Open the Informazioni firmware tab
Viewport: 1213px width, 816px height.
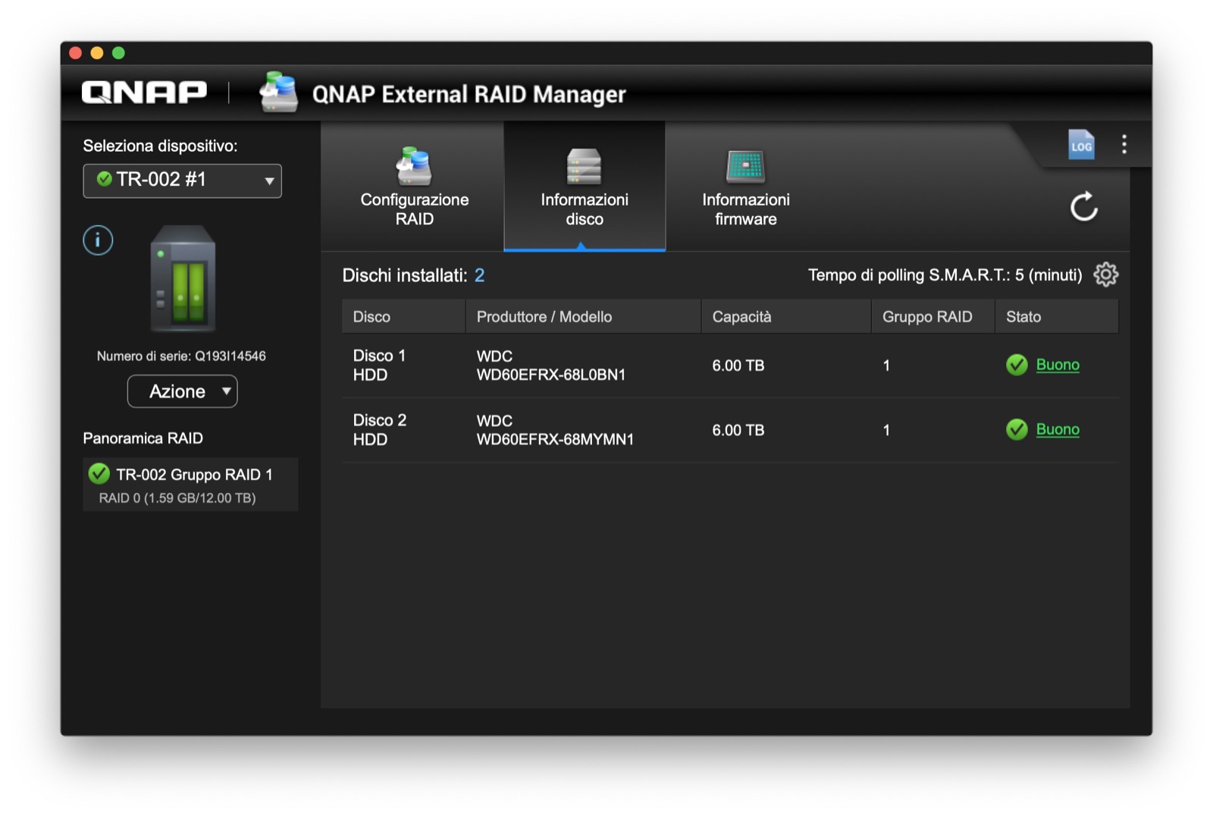[x=746, y=187]
